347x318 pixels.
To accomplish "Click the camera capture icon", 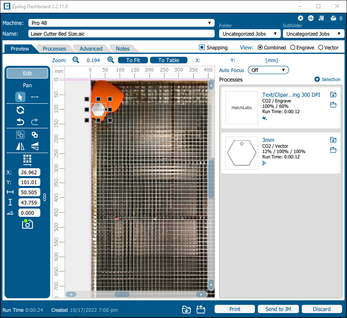I will coord(28,224).
